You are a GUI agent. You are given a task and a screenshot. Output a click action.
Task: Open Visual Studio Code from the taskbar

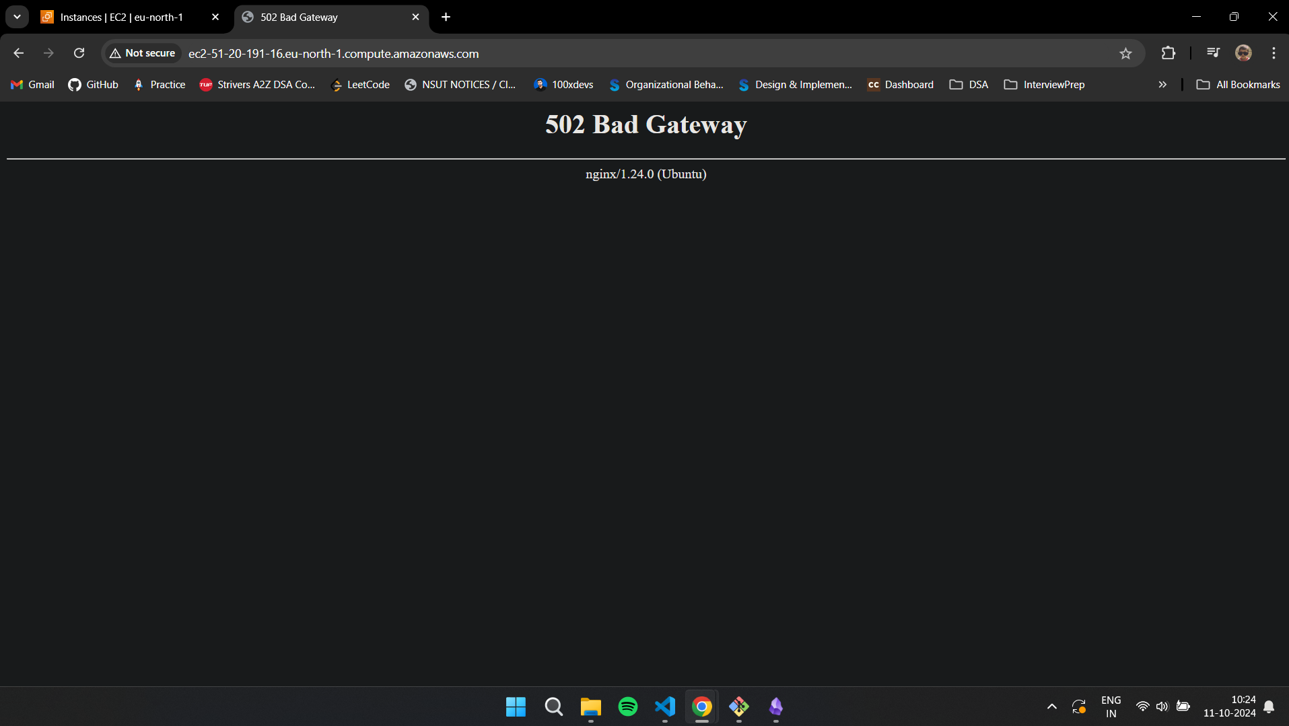664,706
